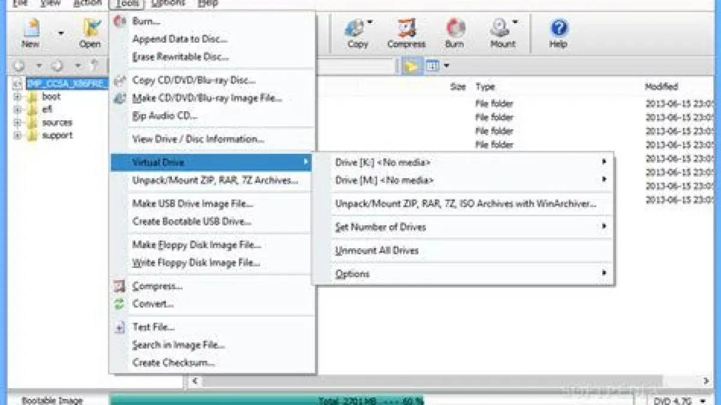Sort list by the Modified column header

[661, 87]
